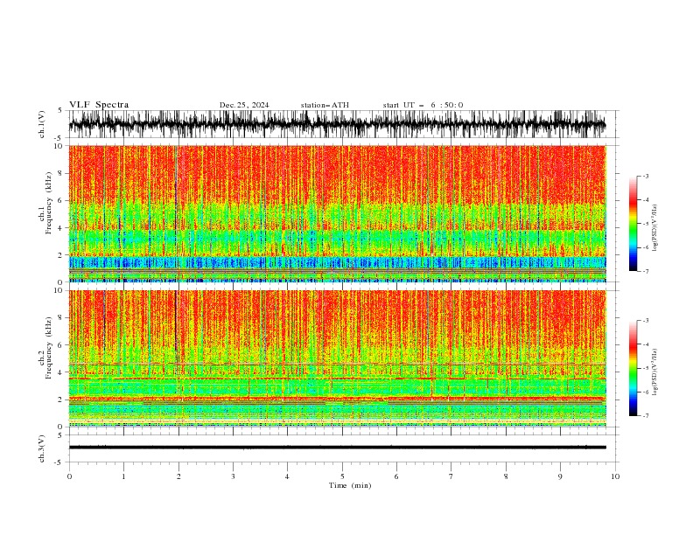693x535 pixels.
Task: Click the 'ch.1(V)' waveform axis label
Action: pyautogui.click(x=42, y=123)
